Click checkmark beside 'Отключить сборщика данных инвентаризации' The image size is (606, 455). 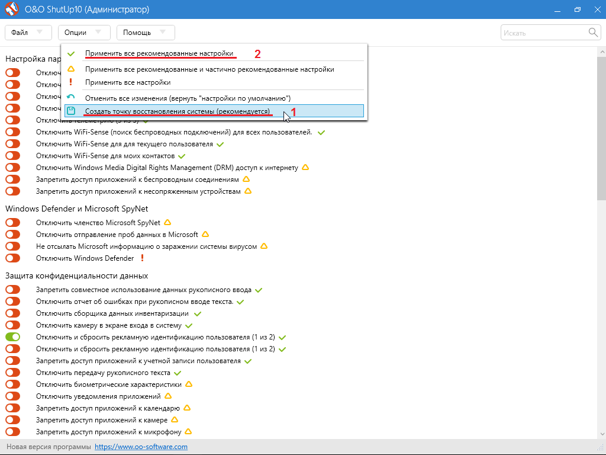coord(198,314)
